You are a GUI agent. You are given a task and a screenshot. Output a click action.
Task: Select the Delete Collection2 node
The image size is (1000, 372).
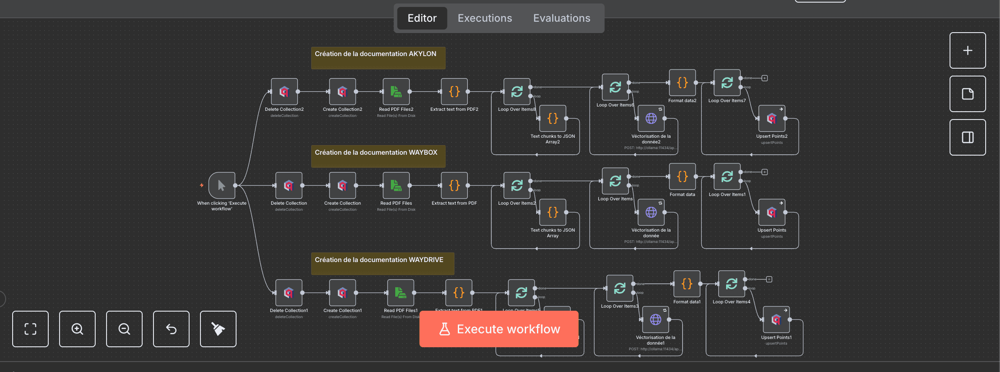click(x=284, y=92)
